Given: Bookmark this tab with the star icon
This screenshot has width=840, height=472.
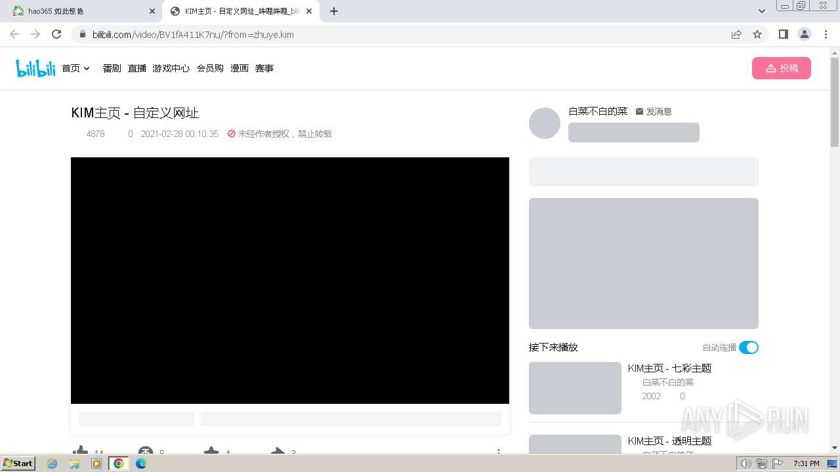Looking at the screenshot, I should (x=757, y=34).
